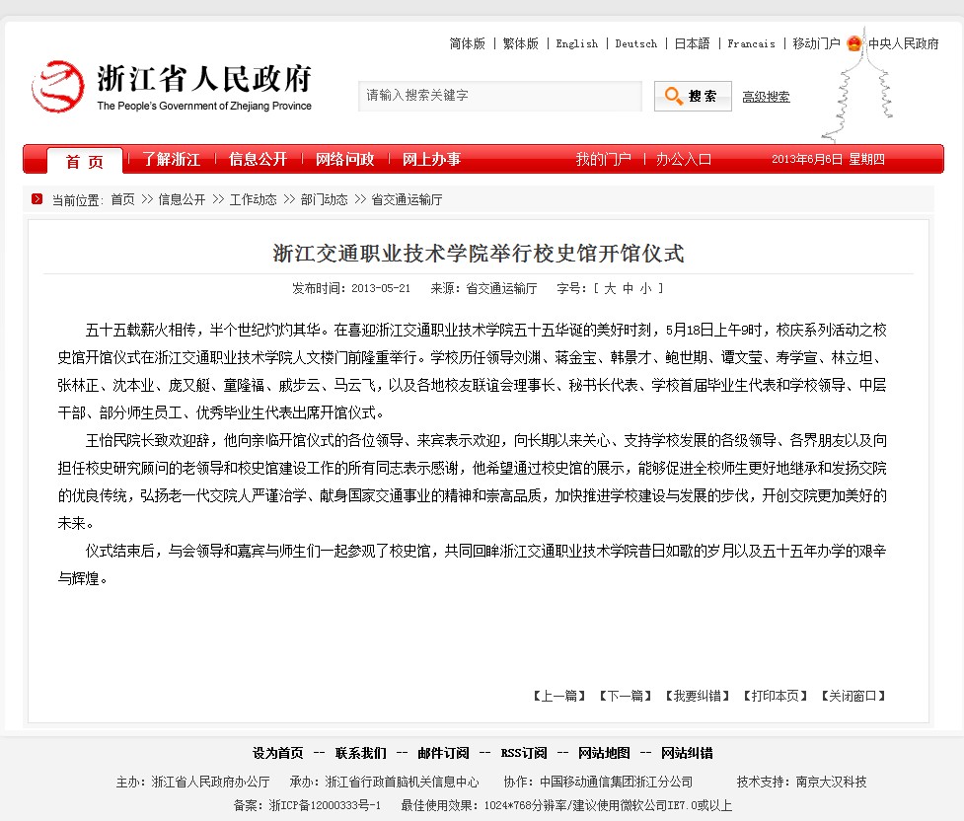Go to 网络问政 navigation section
Viewport: 964px width, 821px height.
[x=344, y=160]
